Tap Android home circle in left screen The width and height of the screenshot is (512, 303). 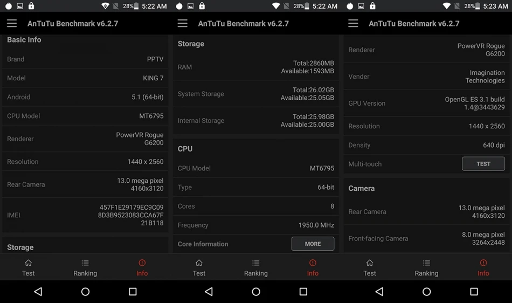85,292
